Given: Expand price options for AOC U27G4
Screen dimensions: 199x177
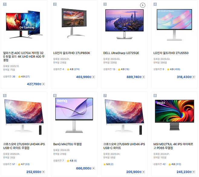Looking at the screenshot, I should pos(44,84).
